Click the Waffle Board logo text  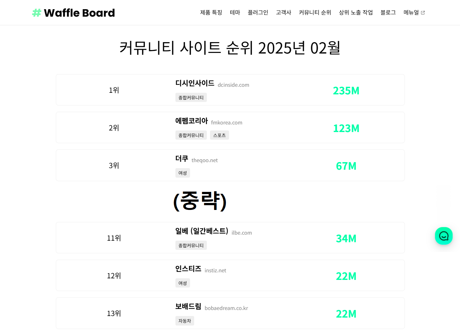point(79,13)
